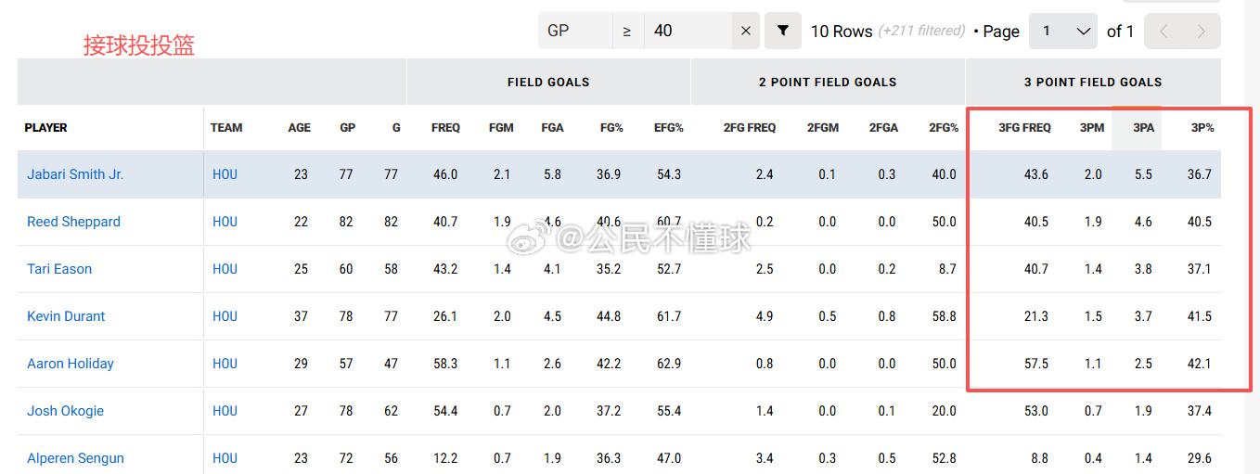Sort by PLAYER column header
The height and width of the screenshot is (474, 1260).
tap(45, 128)
